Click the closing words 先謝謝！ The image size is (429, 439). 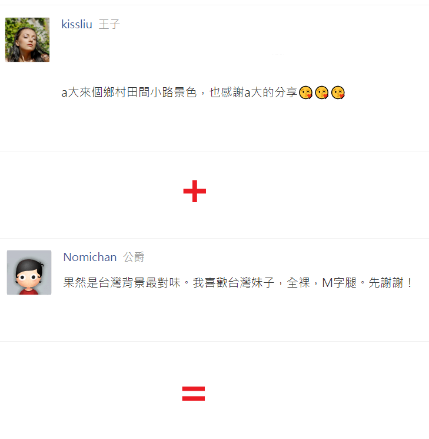(x=391, y=283)
